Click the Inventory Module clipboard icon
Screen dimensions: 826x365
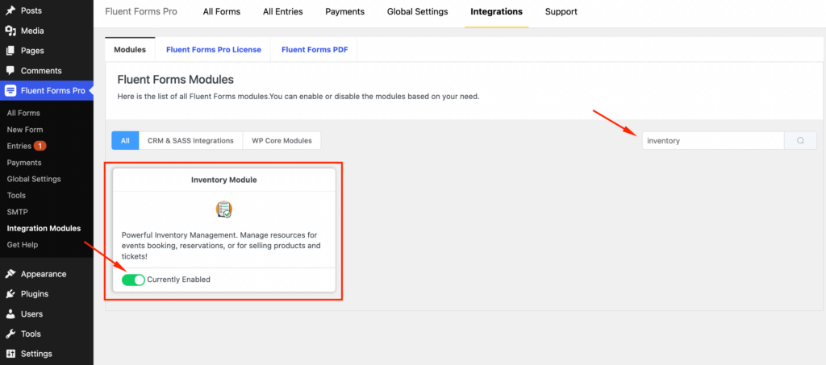224,209
